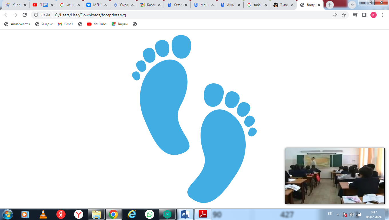
Task: Open WhatsApp from the taskbar
Action: point(149,214)
